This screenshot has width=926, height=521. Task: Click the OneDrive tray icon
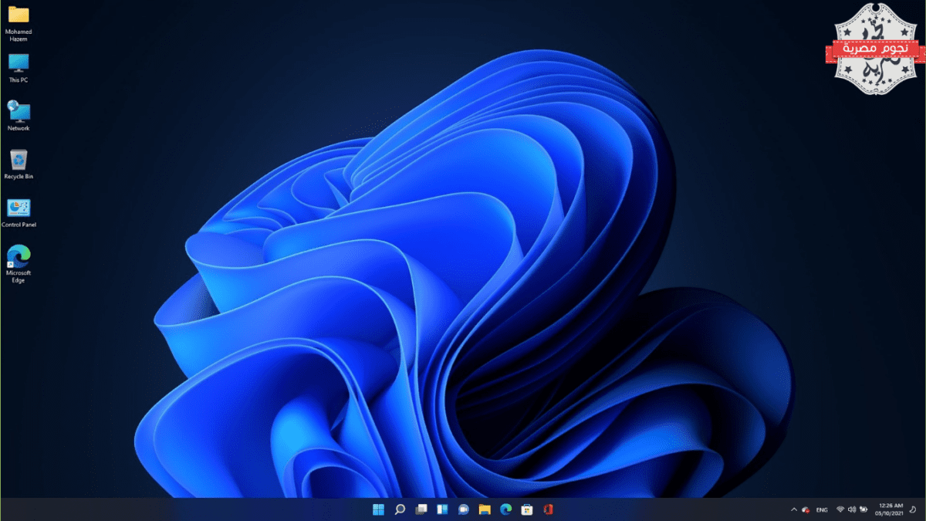tap(806, 509)
